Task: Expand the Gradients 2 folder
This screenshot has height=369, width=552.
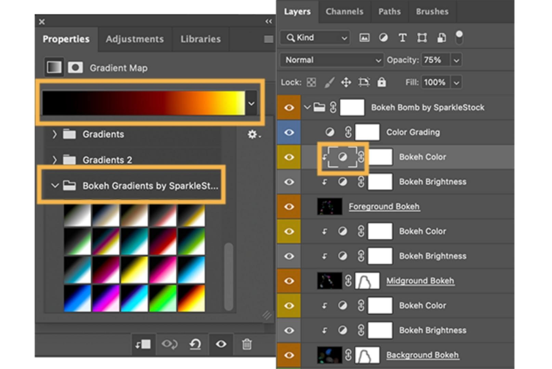Action: 55,160
